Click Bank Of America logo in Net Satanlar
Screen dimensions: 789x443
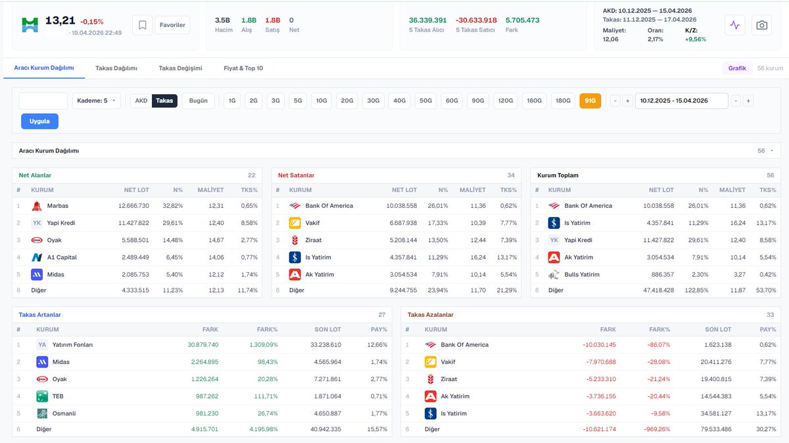coord(295,206)
